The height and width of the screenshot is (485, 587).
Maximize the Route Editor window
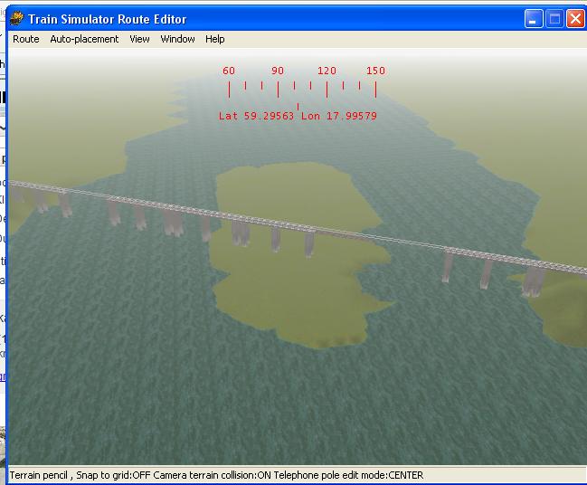click(554, 18)
